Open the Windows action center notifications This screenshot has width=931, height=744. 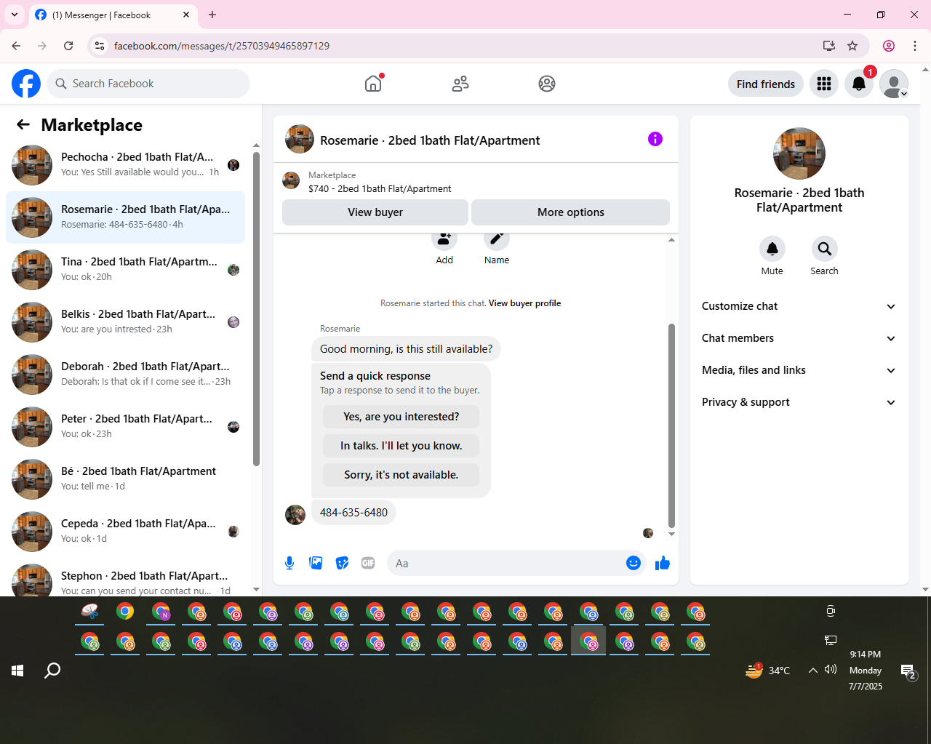[x=908, y=671]
